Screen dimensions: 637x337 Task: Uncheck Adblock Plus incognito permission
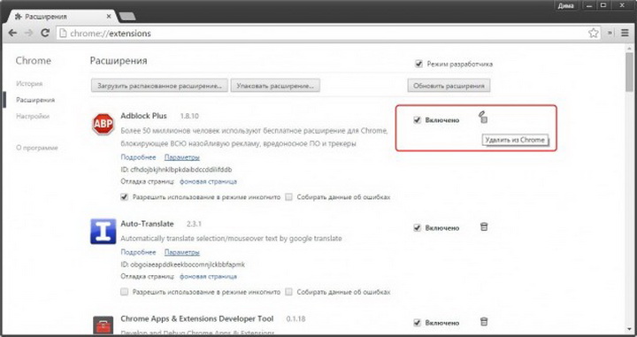pyautogui.click(x=125, y=197)
